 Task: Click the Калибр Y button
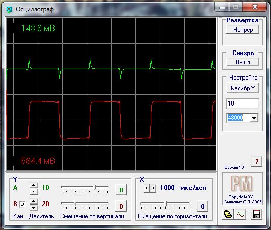coord(242,88)
